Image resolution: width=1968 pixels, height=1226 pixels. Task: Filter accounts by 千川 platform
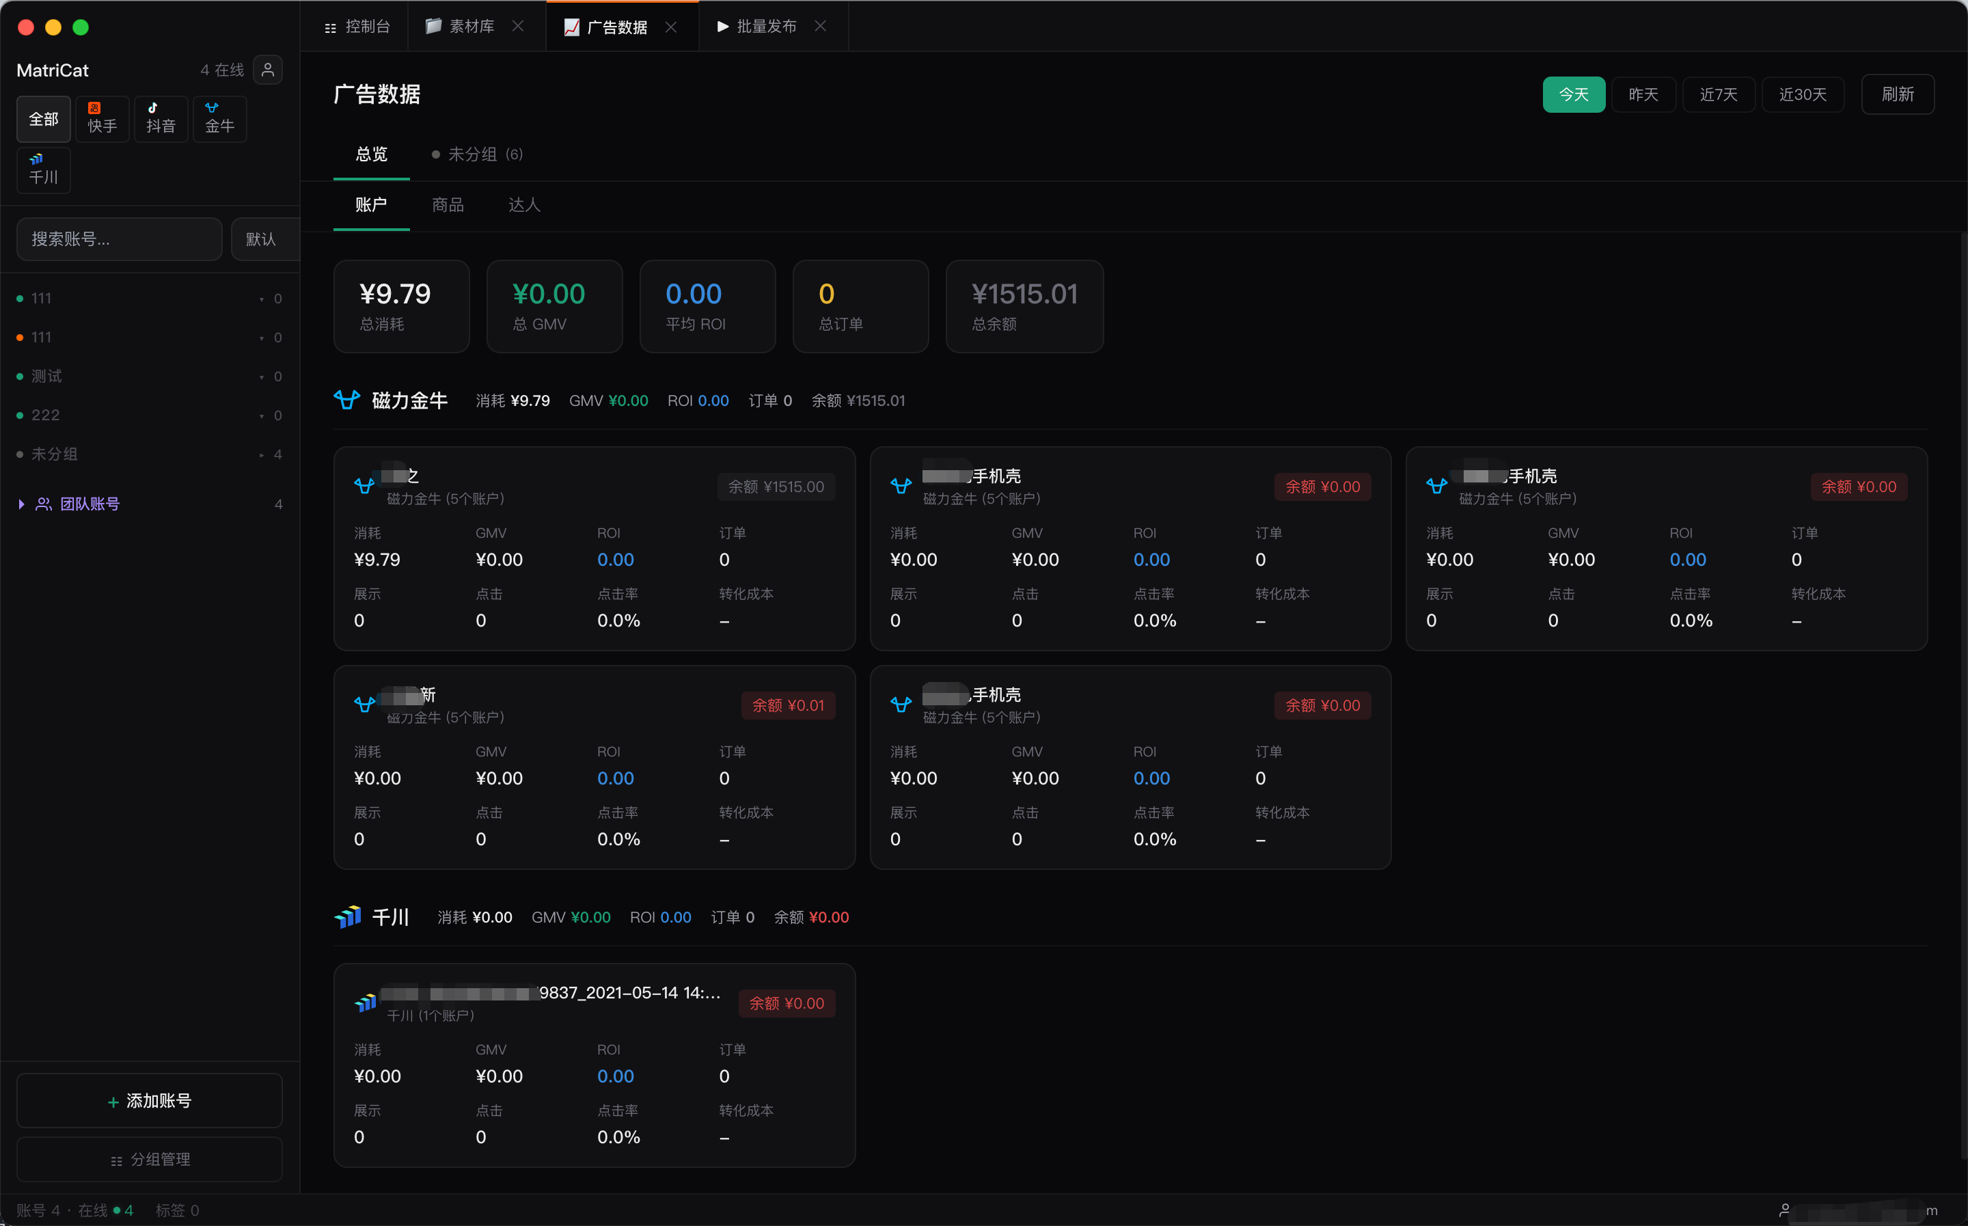coord(44,169)
